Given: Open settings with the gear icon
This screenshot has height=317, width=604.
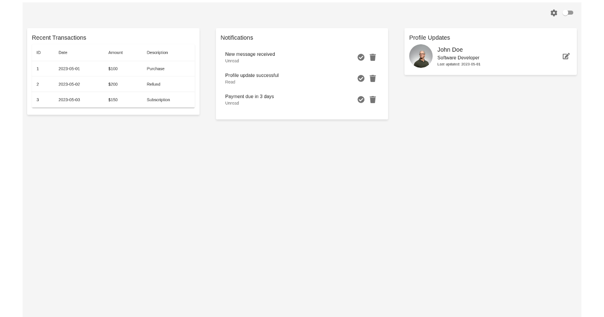Looking at the screenshot, I should [554, 13].
